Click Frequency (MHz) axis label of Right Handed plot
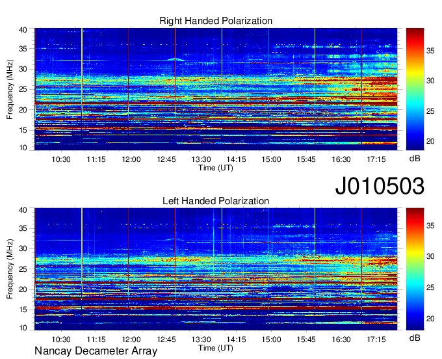This screenshot has width=442, height=359. pos(10,89)
